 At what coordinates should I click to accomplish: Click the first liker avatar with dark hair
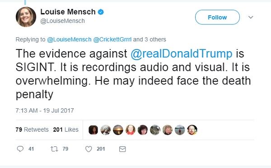click(x=93, y=130)
